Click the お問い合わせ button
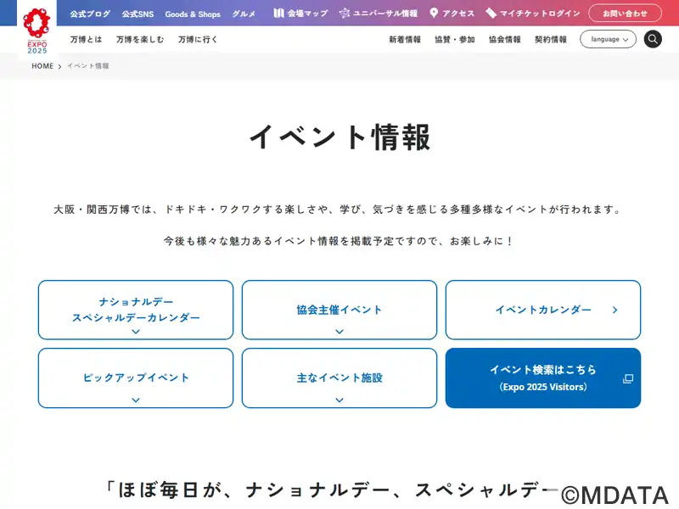Screen dimensions: 679x509 point(625,14)
